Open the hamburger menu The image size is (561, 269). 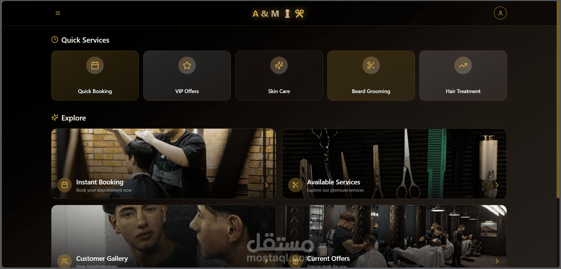(58, 13)
